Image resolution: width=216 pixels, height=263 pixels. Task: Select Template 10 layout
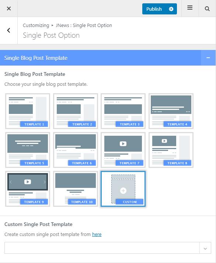point(76,189)
